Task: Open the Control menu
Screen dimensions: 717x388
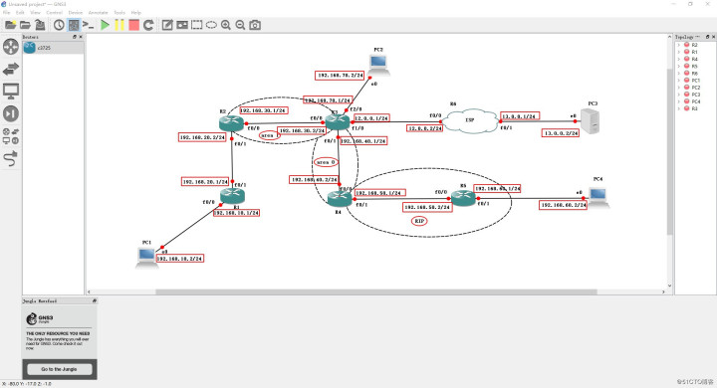Action: 55,12
